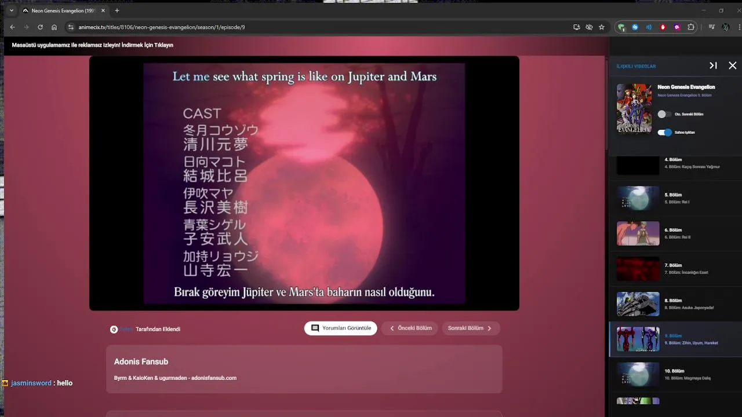The image size is (742, 417).
Task: Install the site as an app
Action: tap(576, 27)
